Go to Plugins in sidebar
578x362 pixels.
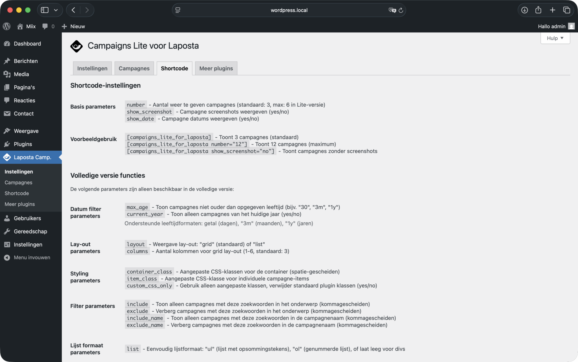[x=23, y=144]
